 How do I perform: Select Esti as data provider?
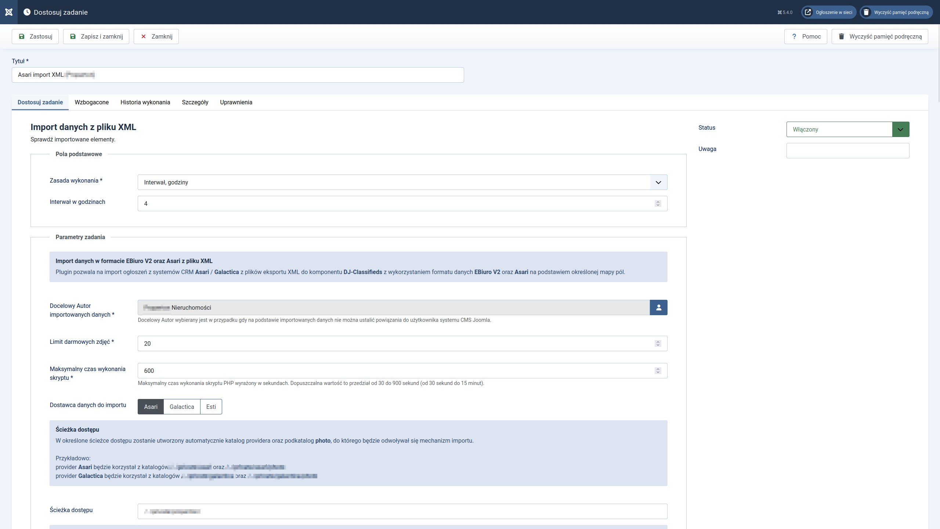pos(211,407)
